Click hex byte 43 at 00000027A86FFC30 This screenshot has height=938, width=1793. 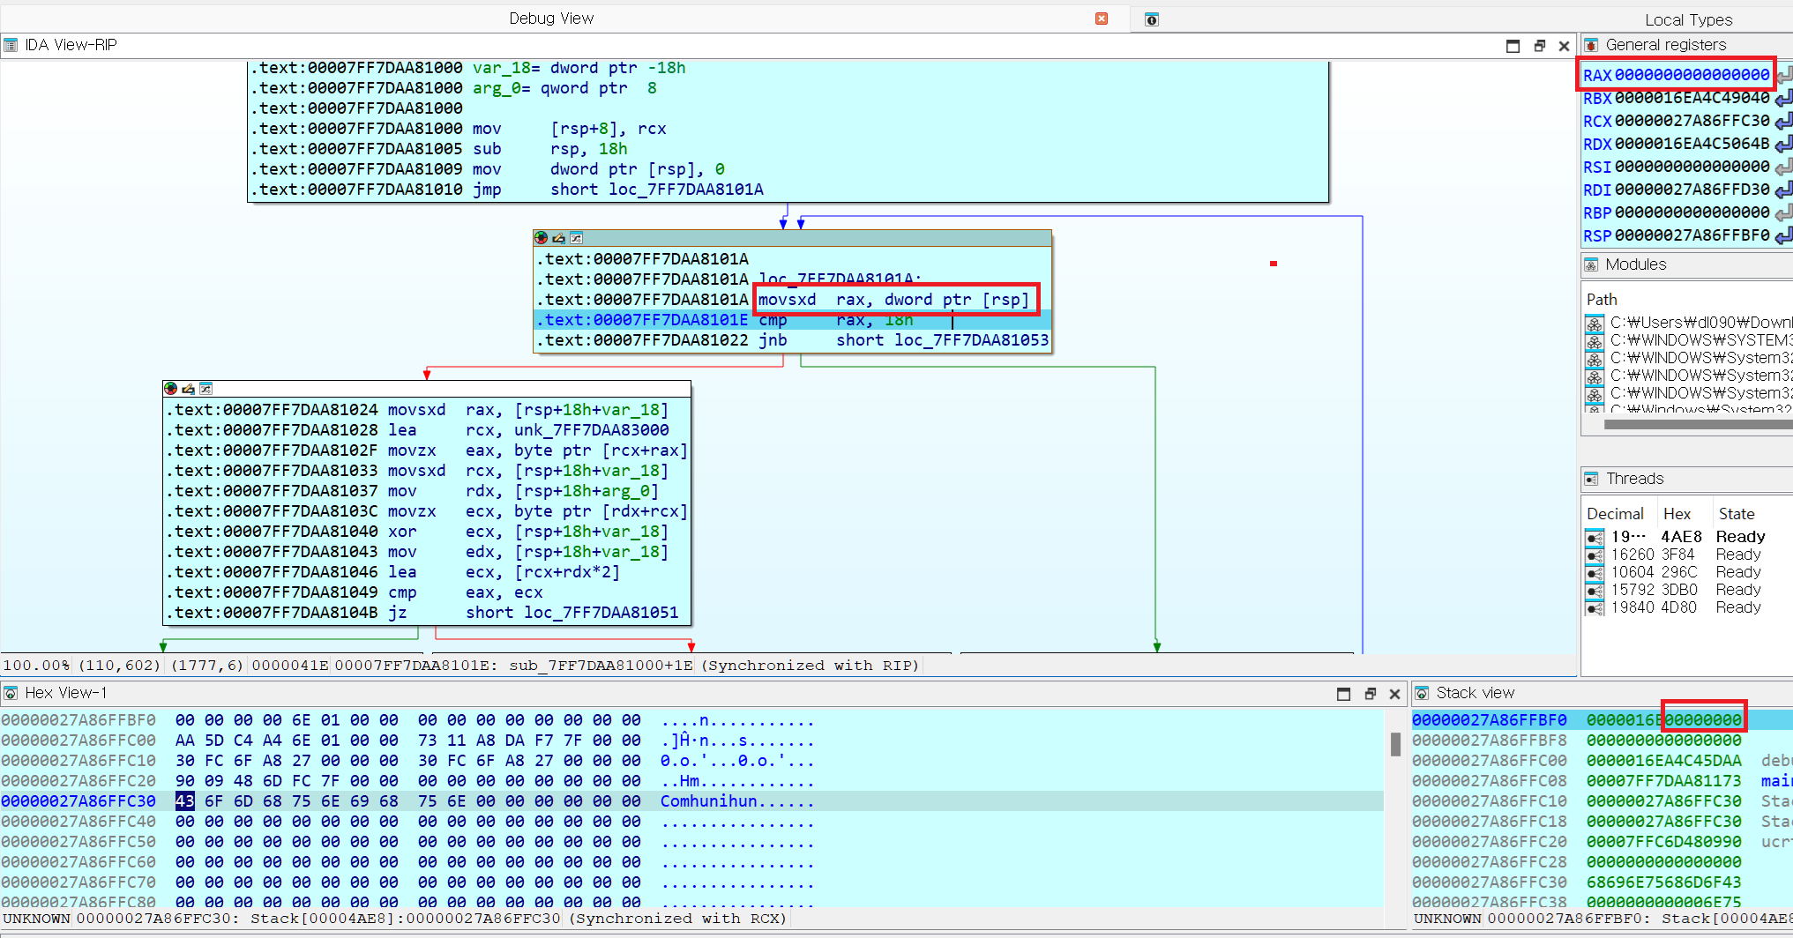coord(184,801)
